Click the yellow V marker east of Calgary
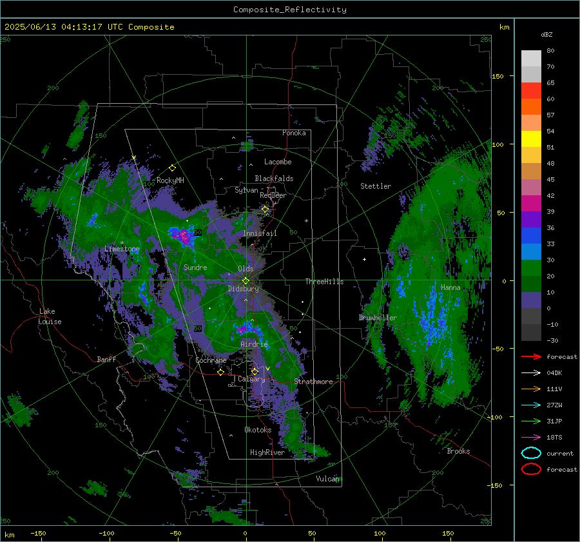Viewport: 580px width, 542px height. click(x=267, y=369)
